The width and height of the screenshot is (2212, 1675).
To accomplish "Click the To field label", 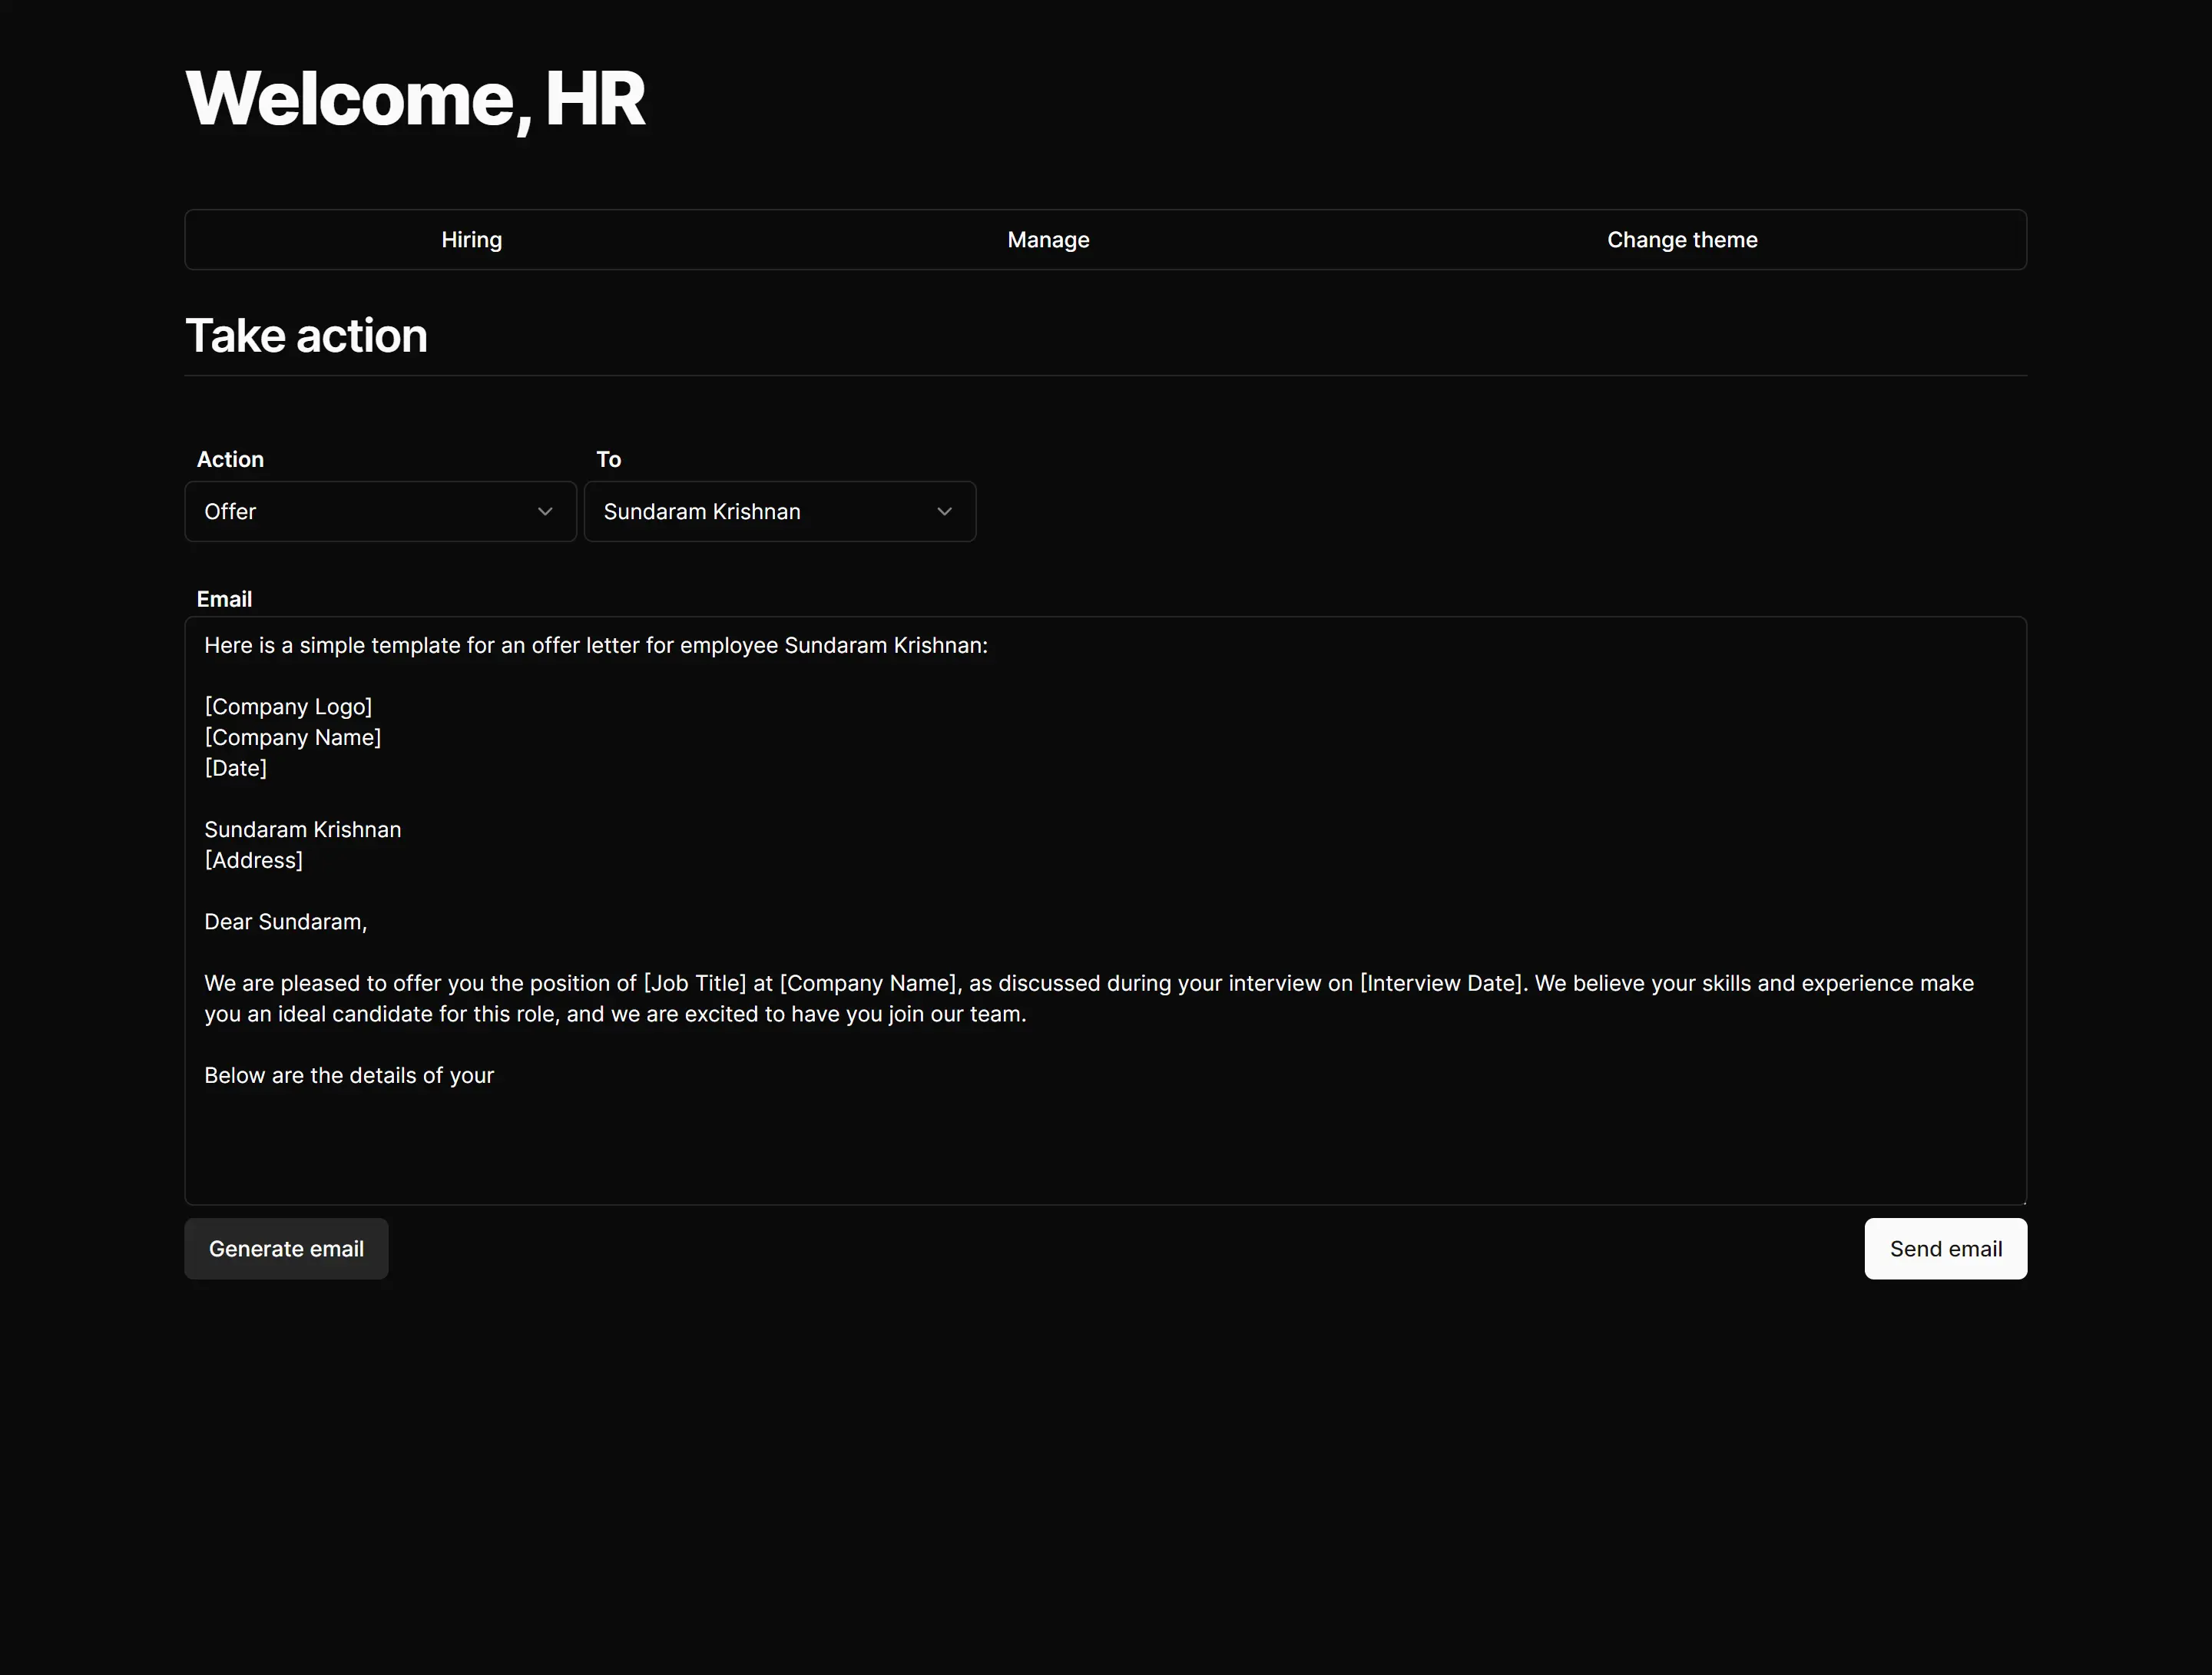I will tap(608, 460).
